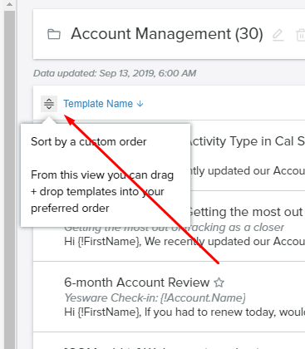Star the 6-month Account Review template
305x349 pixels.
coord(219,283)
